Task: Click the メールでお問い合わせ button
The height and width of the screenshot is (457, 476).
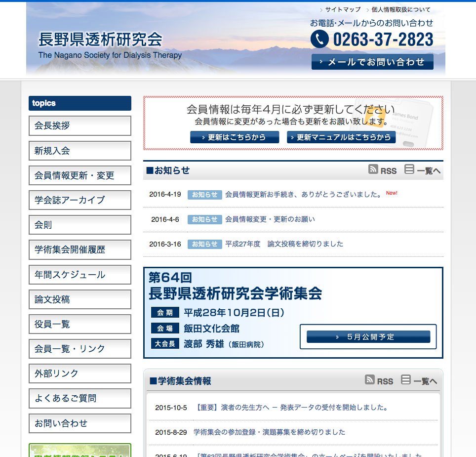Action: click(372, 62)
